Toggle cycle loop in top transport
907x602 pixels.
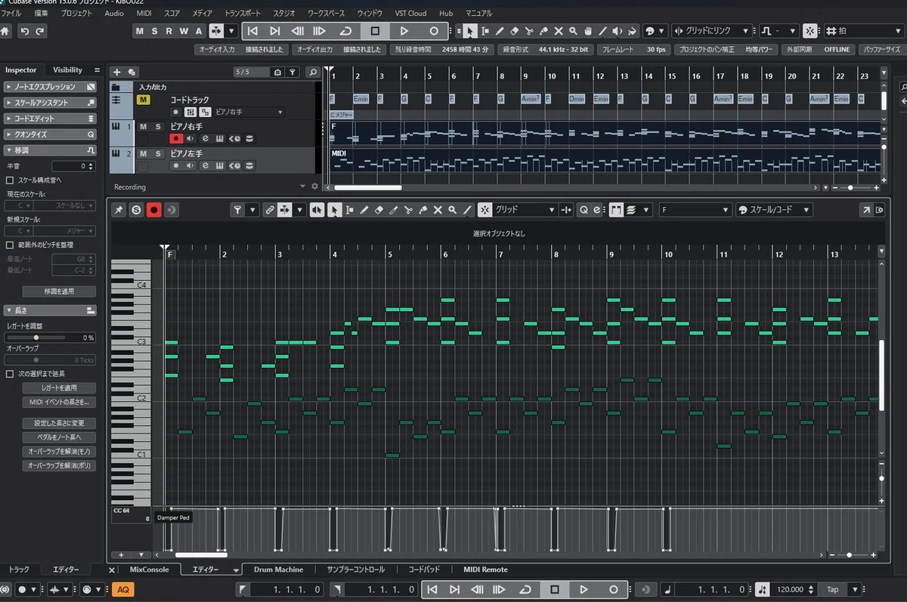point(346,31)
